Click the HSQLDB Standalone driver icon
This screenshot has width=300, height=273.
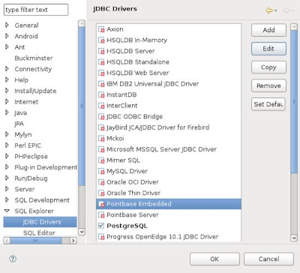101,62
